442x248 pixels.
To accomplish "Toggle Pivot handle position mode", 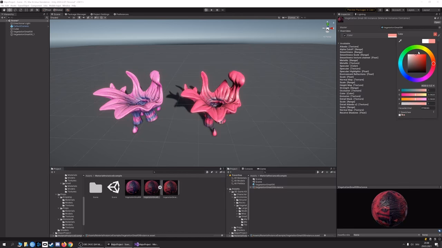I will (47, 10).
